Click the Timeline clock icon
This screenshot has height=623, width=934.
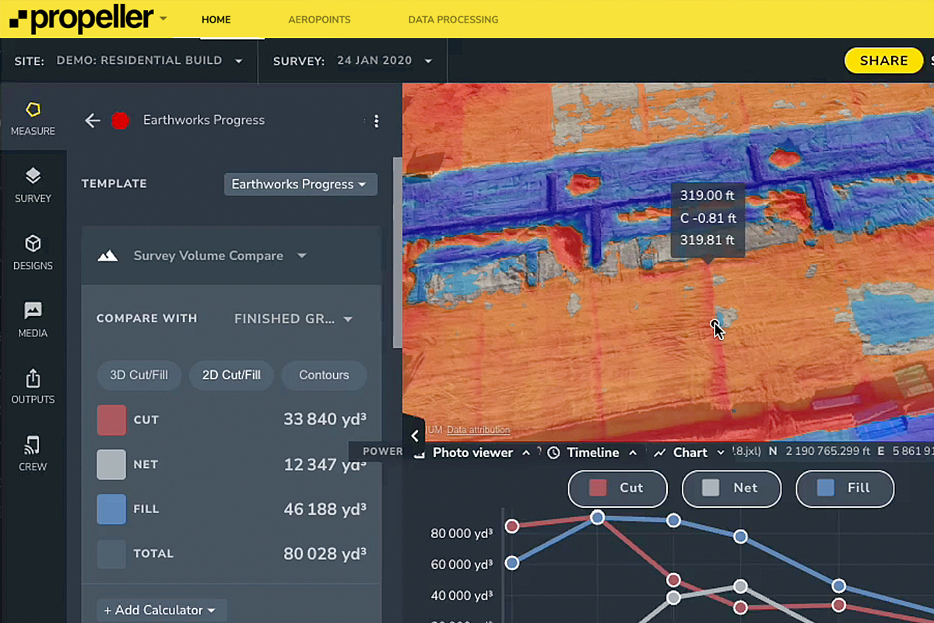tap(553, 452)
